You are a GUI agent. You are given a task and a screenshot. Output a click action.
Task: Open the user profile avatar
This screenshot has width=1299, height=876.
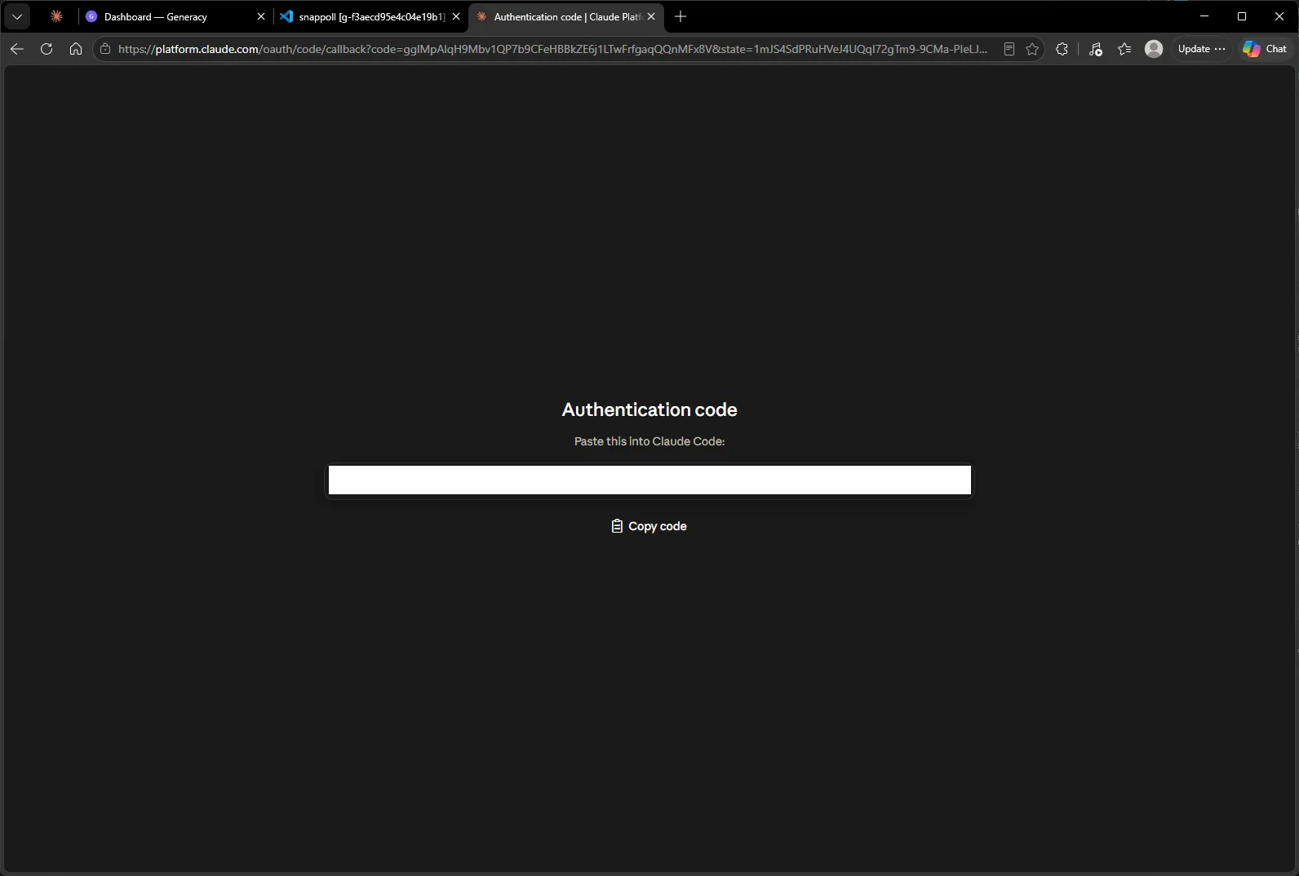coord(1154,49)
